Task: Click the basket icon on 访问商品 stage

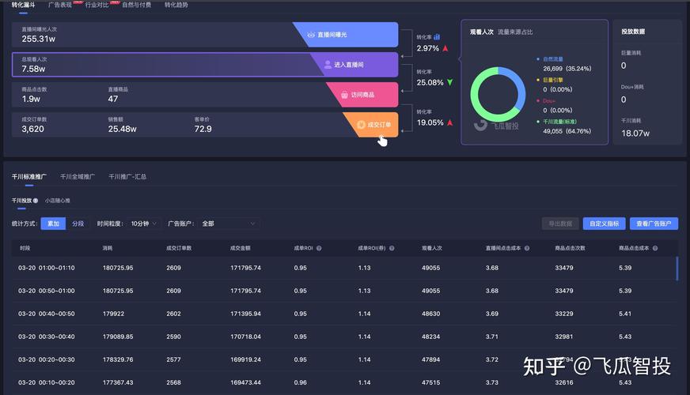Action: 344,95
